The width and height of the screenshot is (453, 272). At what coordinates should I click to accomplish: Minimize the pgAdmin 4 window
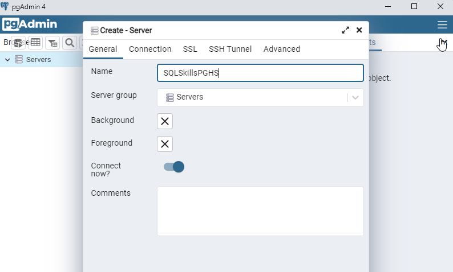click(388, 6)
